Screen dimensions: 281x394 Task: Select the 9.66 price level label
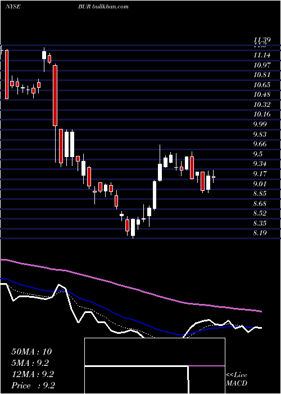pos(260,144)
